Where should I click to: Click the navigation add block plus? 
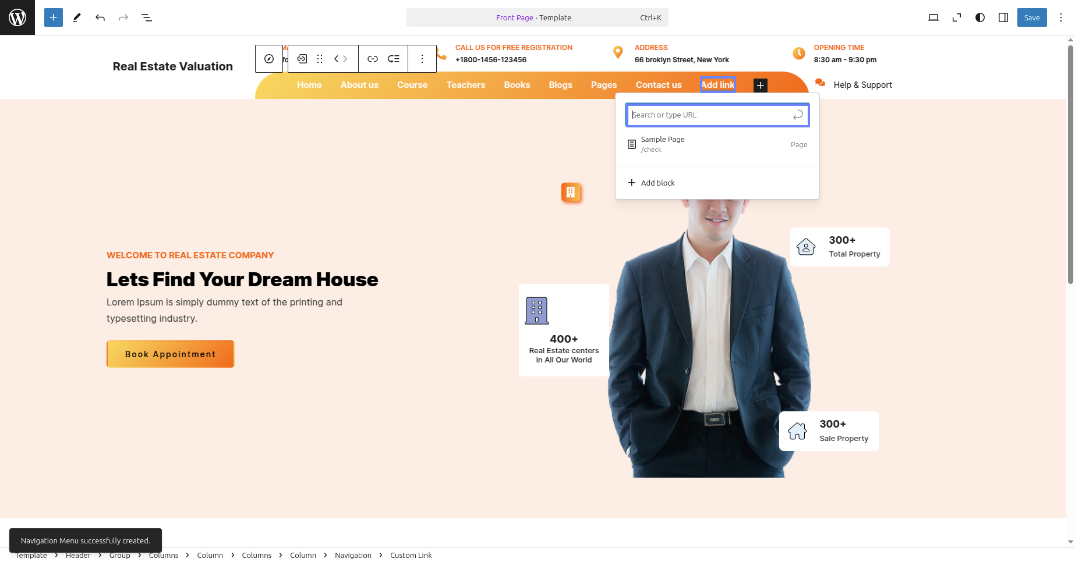point(761,86)
